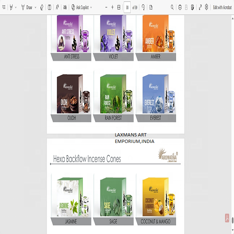Click the Add text tool
234x234 pixels.
pyautogui.click(x=49, y=7)
